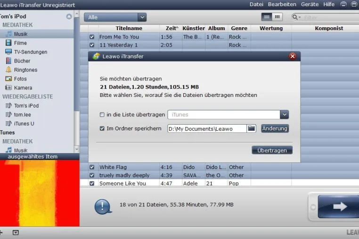Sort by Künstler column header
Image resolution: width=359 pixels, height=239 pixels.
(x=194, y=28)
